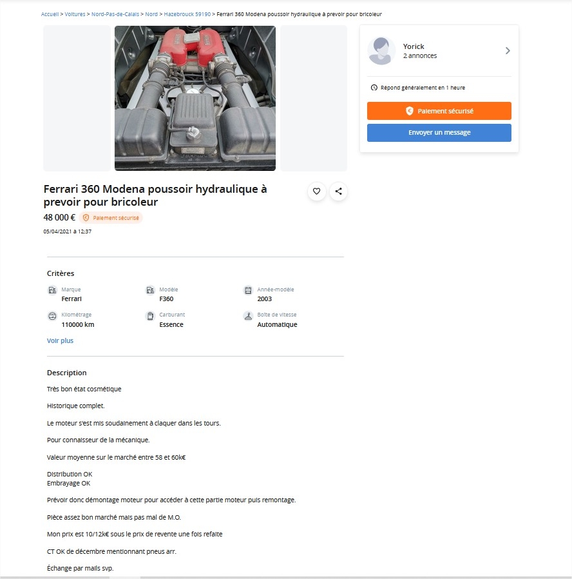Navigate to Nord-Pas-de-Calais breadcrumb
Image resolution: width=572 pixels, height=579 pixels.
(x=115, y=14)
